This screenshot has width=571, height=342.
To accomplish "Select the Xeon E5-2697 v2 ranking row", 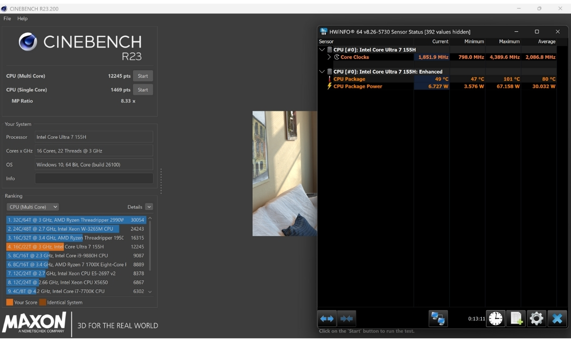I will click(x=76, y=274).
